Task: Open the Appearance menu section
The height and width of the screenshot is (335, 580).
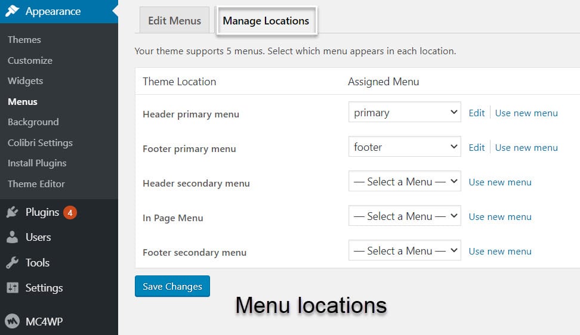Action: click(59, 11)
